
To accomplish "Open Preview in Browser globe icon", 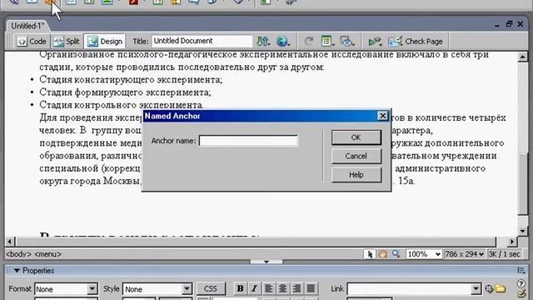I will pyautogui.click(x=283, y=42).
